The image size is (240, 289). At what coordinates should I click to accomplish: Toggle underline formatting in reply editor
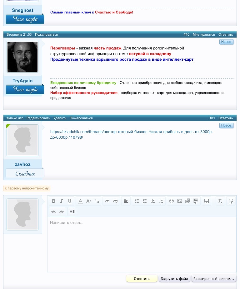[x=70, y=201]
